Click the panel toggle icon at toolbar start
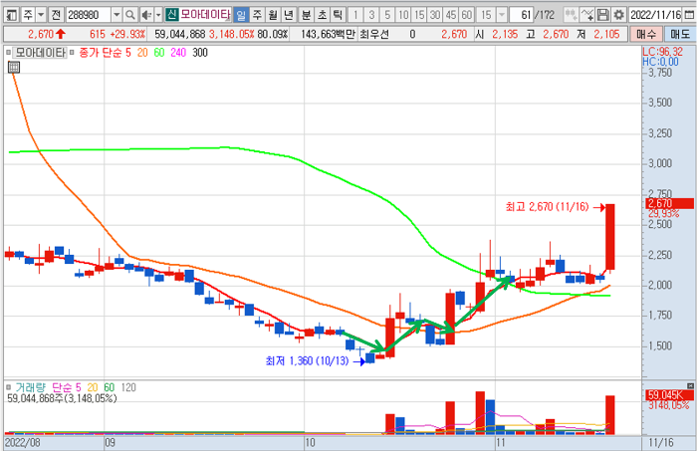 pos(12,15)
